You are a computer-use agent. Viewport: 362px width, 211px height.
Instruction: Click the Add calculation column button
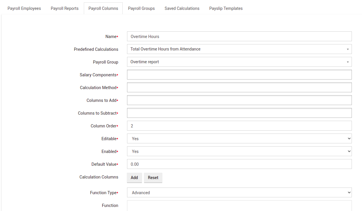[134, 178]
